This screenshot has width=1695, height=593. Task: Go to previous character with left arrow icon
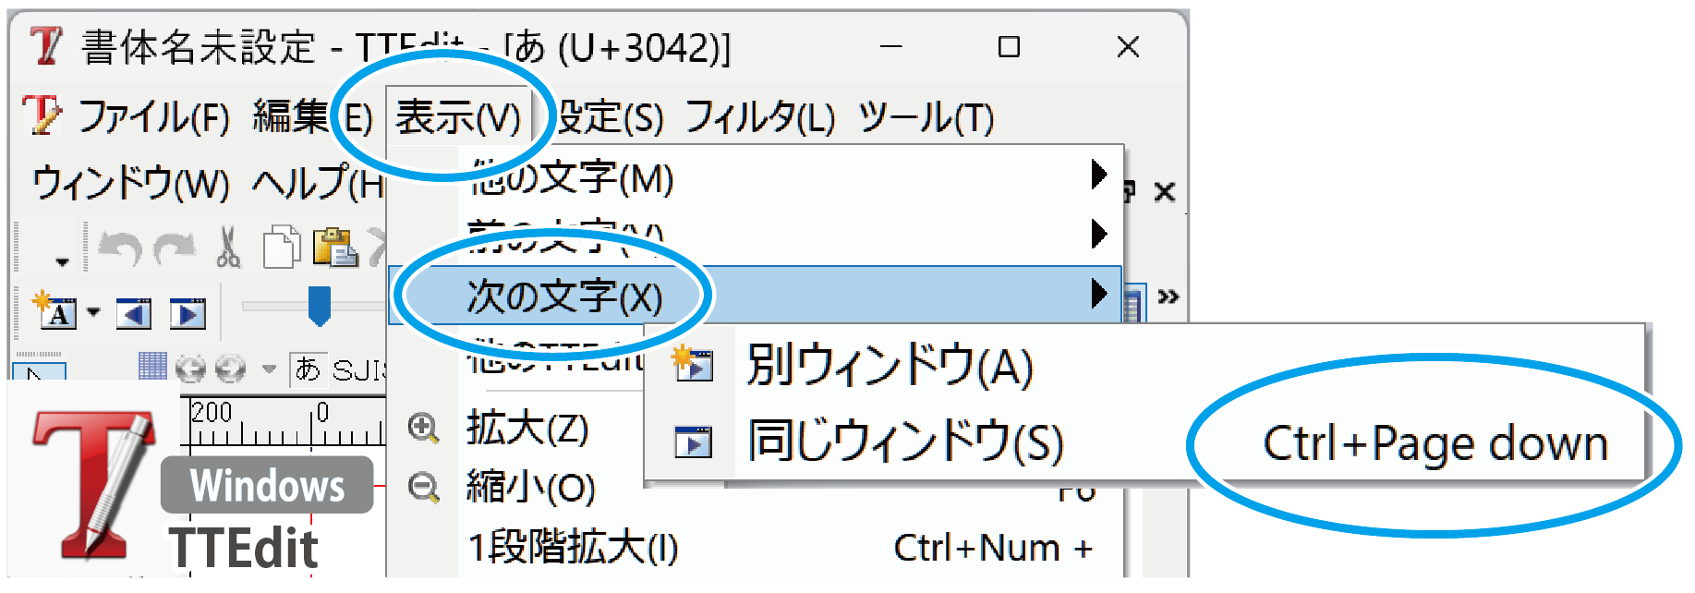coord(133,314)
